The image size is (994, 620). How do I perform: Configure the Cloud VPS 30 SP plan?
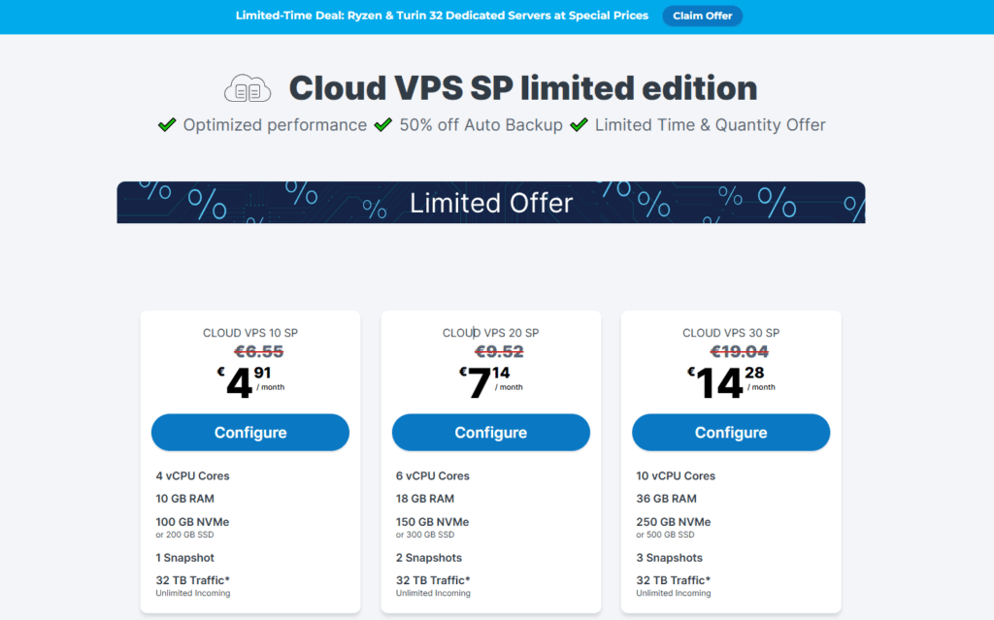(x=731, y=433)
